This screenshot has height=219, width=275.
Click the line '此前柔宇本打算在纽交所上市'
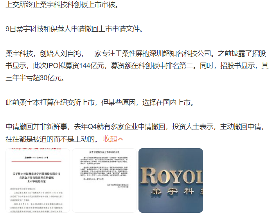(50, 102)
